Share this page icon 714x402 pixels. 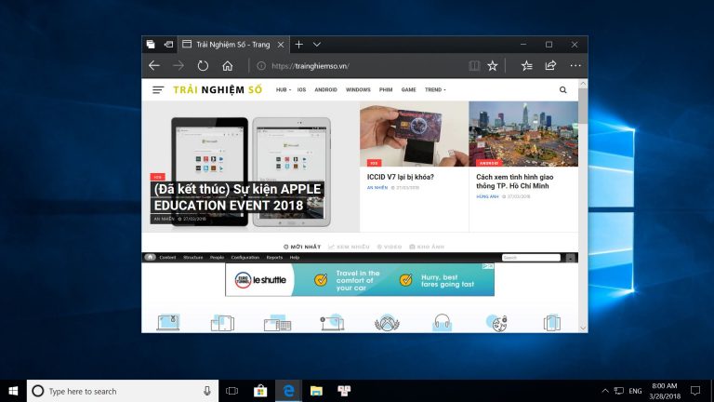(550, 66)
